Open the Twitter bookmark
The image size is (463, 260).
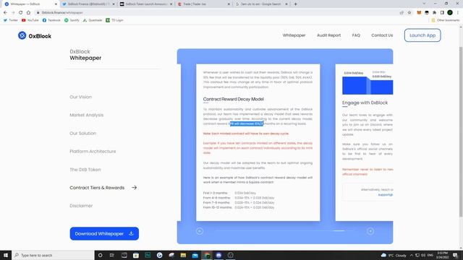point(11,20)
